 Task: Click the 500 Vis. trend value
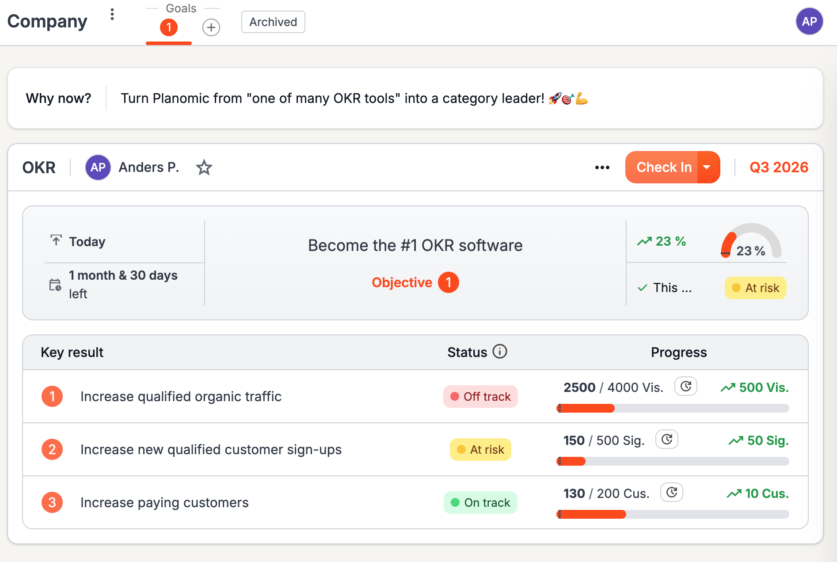[754, 387]
